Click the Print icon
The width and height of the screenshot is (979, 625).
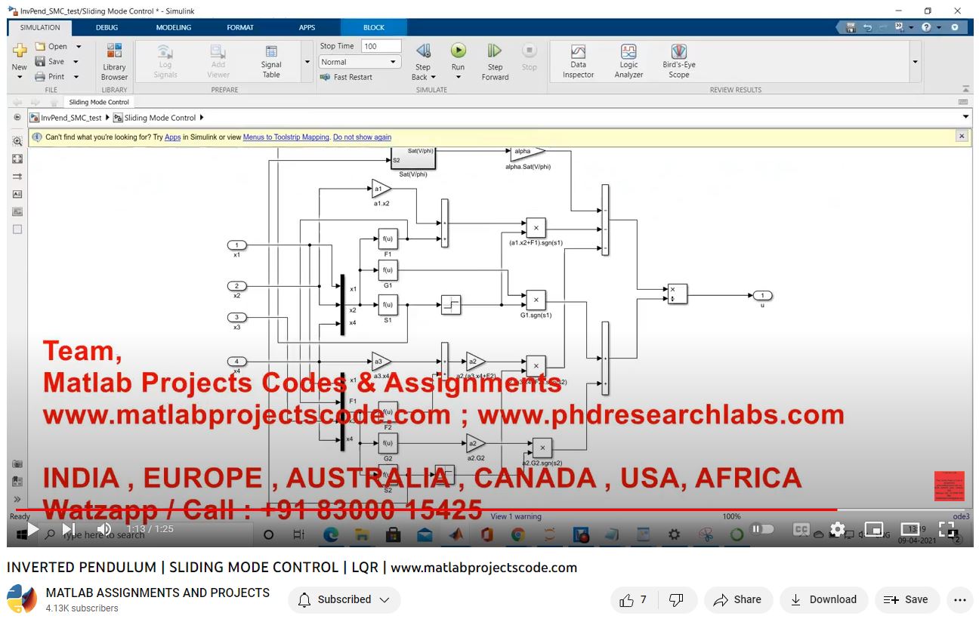coord(40,77)
